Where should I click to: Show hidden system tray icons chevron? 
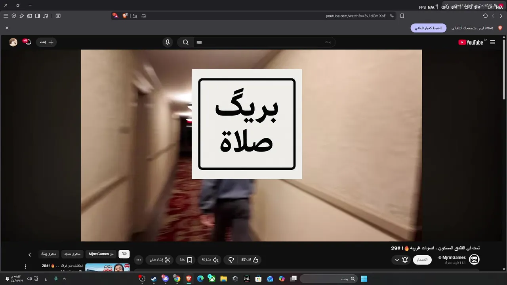coord(64,279)
